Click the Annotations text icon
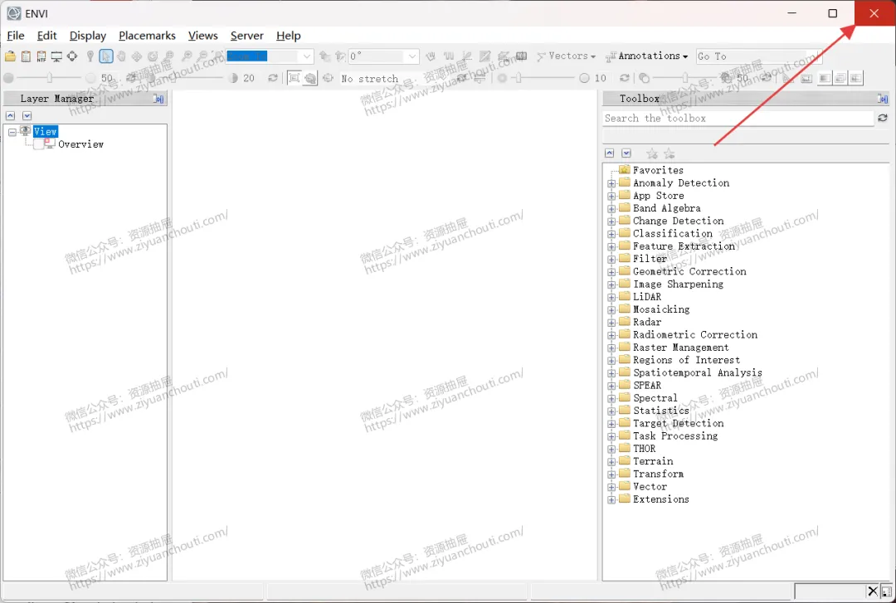 (611, 56)
